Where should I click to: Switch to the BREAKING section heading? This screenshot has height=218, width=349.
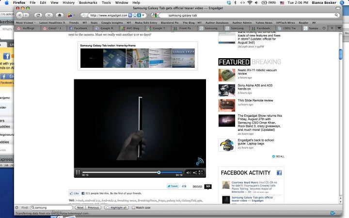click(x=266, y=62)
